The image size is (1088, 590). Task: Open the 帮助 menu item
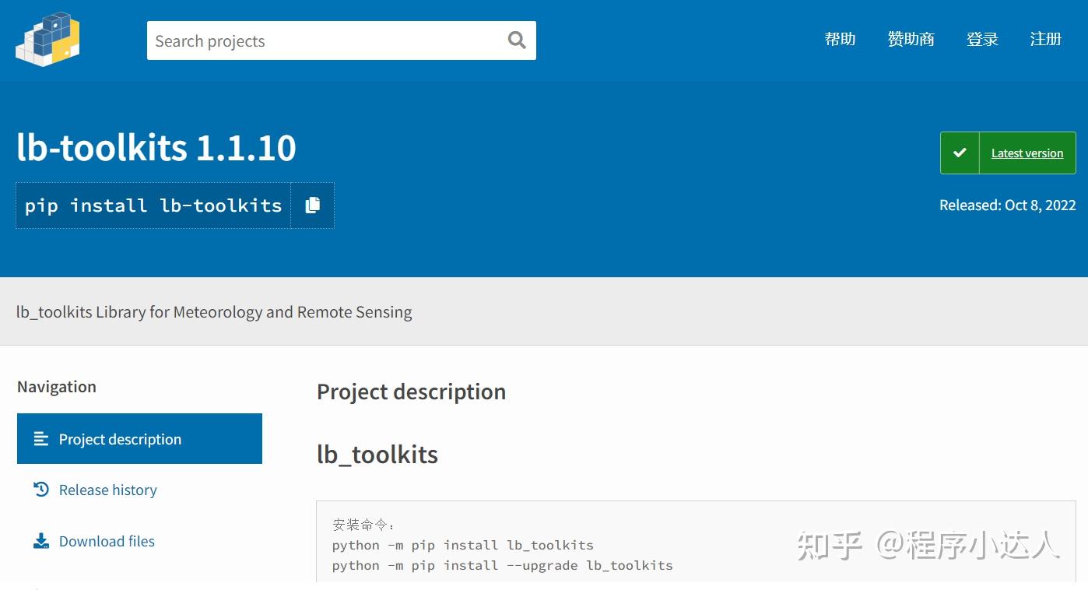coord(840,39)
